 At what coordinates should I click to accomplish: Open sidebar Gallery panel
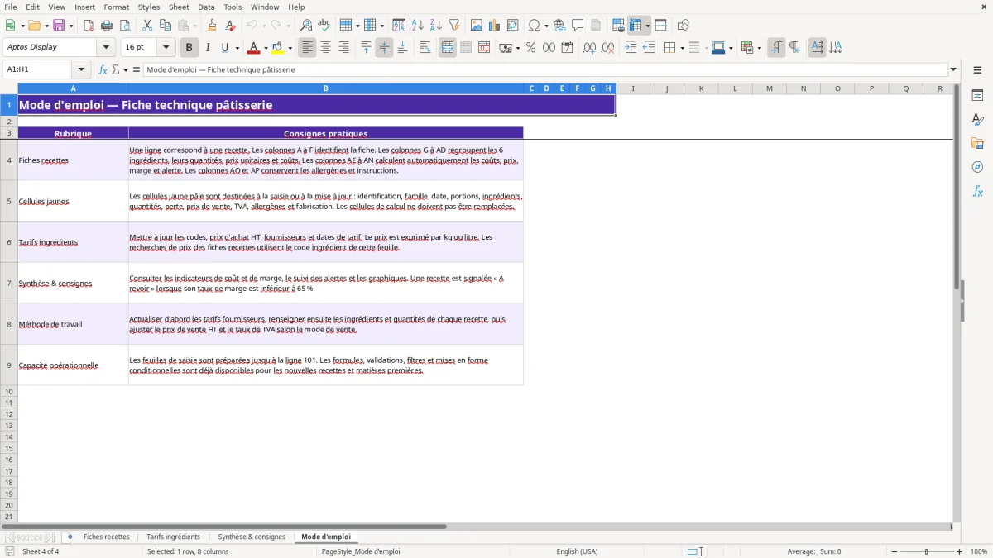(977, 143)
